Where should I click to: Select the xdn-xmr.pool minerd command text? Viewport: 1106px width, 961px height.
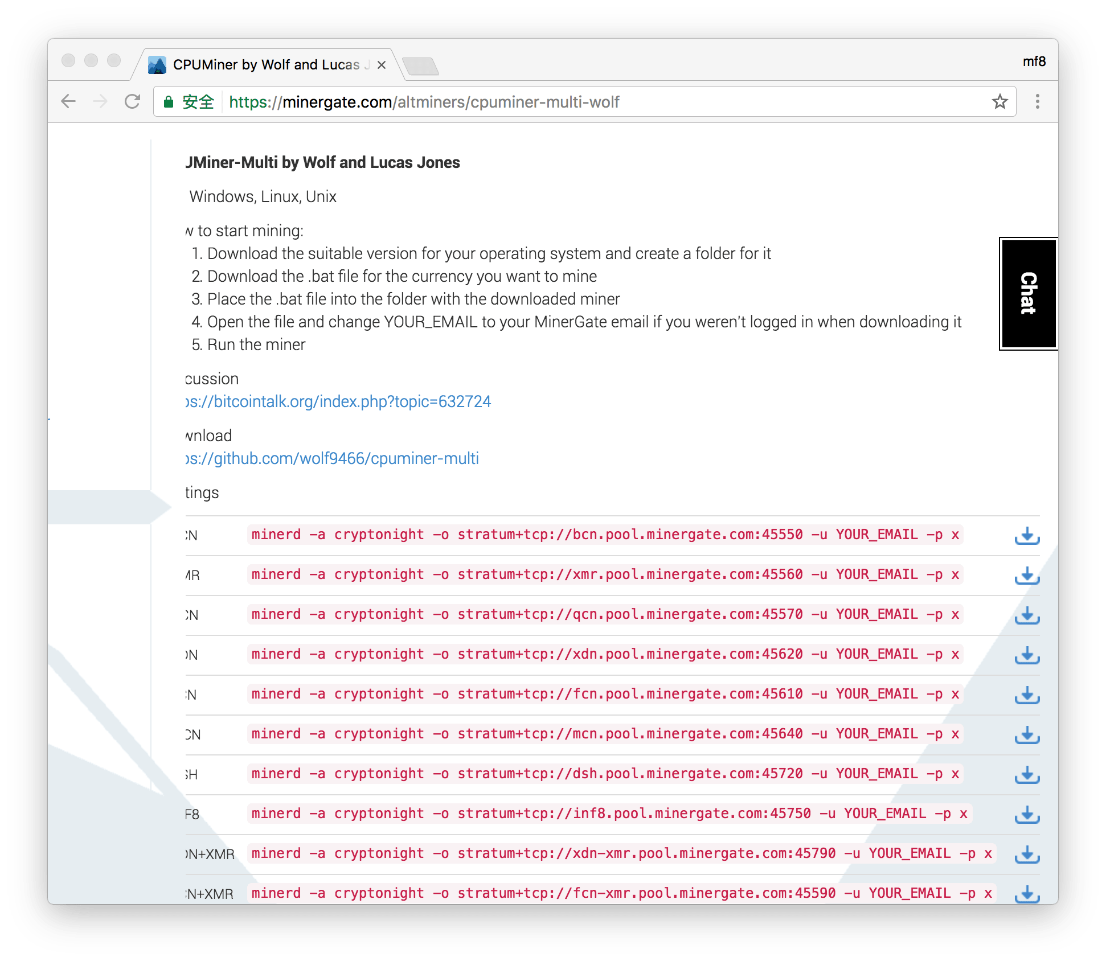[x=621, y=853]
